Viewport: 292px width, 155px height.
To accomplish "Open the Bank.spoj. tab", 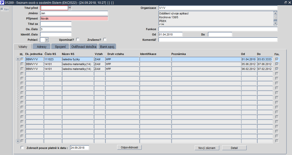I will pos(107,47).
